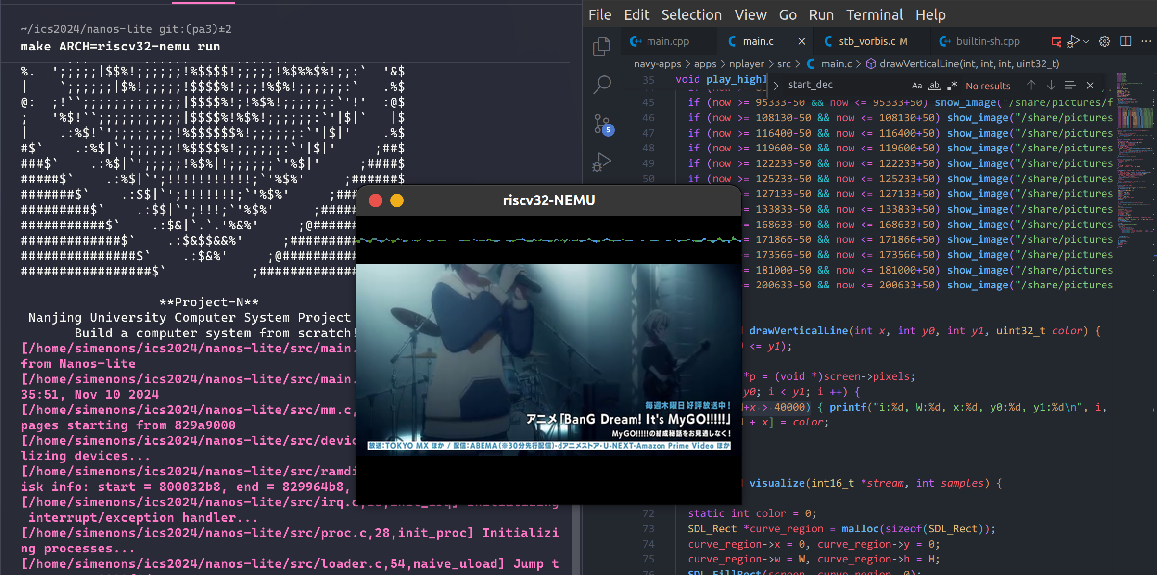The height and width of the screenshot is (575, 1157).
Task: Click the riscv32-NEMU window title bar
Action: 548,200
